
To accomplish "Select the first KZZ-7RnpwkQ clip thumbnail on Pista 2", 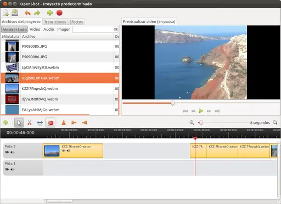I will pyautogui.click(x=52, y=151).
